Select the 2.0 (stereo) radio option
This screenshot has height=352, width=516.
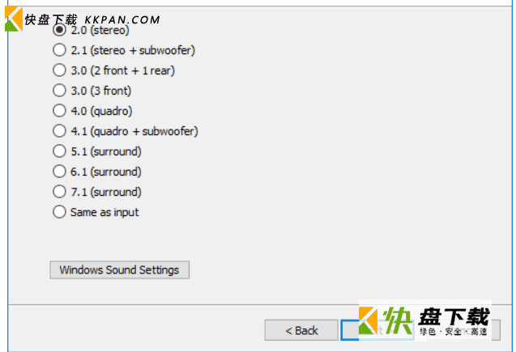point(59,30)
